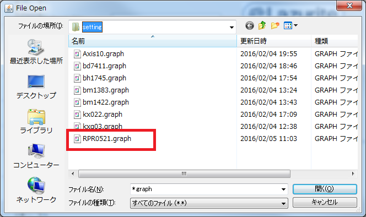
Task: Open 最近表示した場所 in the sidebar
Action: tap(36, 52)
